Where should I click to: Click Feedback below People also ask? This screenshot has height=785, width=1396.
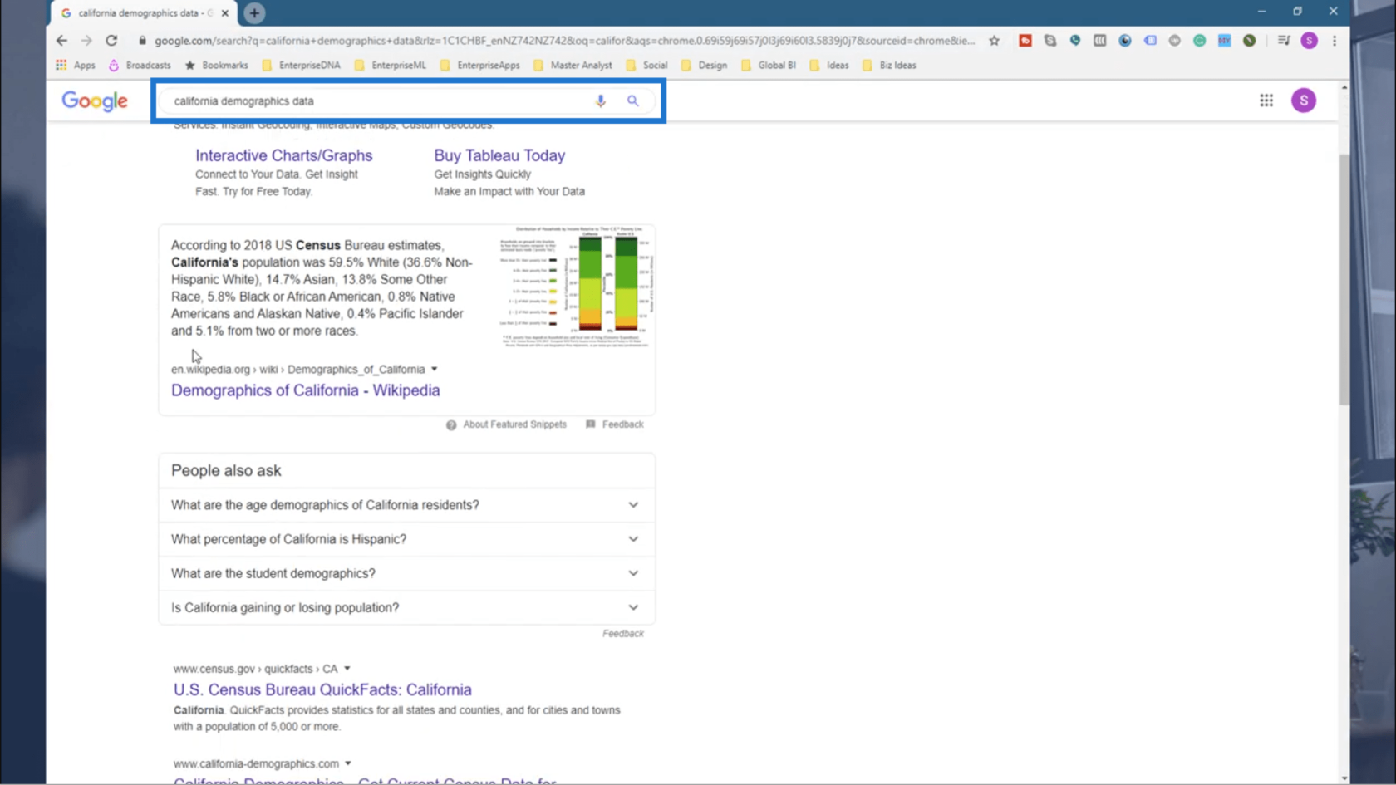pos(623,633)
